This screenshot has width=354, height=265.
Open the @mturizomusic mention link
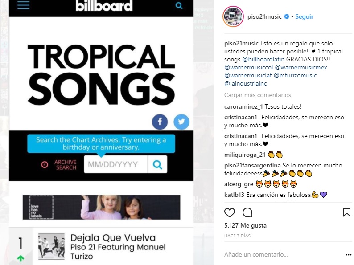coord(295,75)
